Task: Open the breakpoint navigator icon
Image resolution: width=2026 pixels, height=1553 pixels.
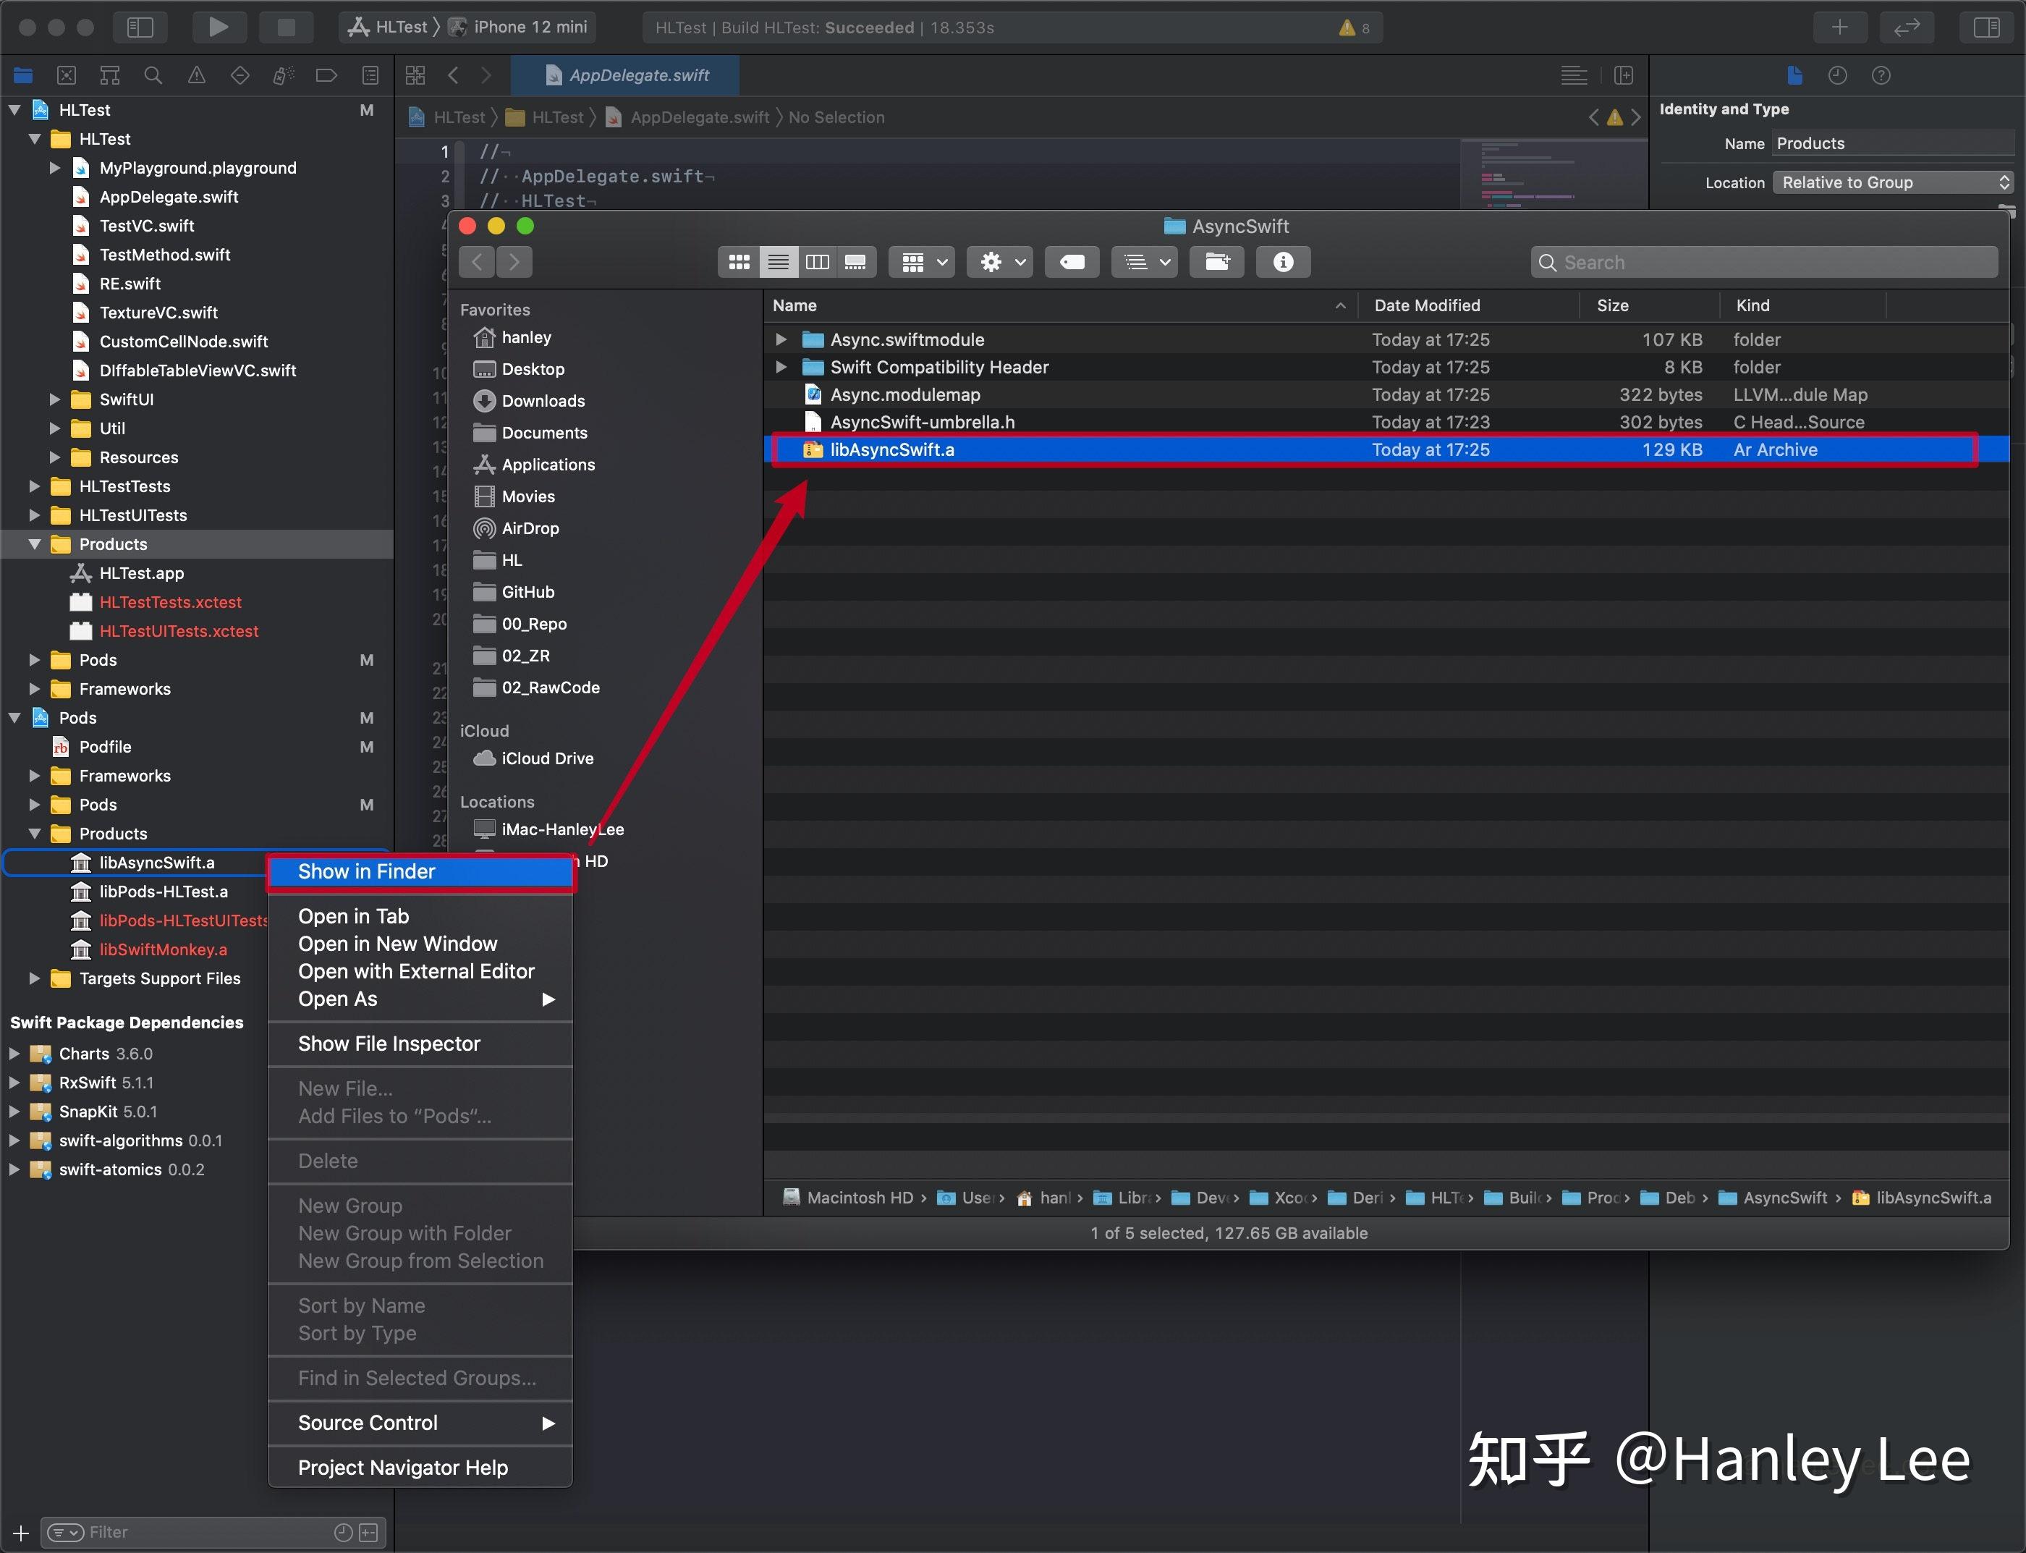Action: pyautogui.click(x=326, y=76)
